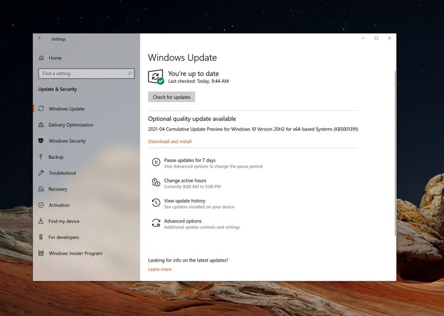Click the pause icon for Pause updates

point(156,162)
